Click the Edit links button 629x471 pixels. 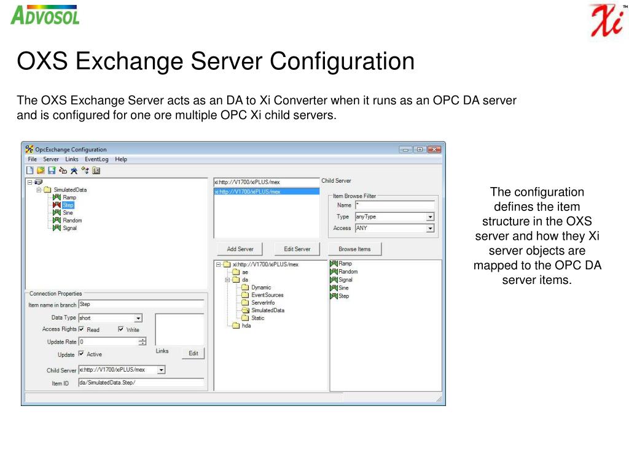click(x=193, y=353)
